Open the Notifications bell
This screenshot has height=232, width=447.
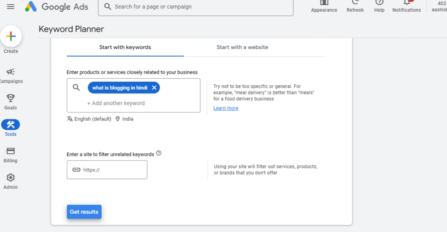click(406, 7)
